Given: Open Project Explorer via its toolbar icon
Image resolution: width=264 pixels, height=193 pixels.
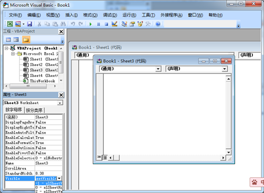Looking at the screenshot, I should [x=124, y=24].
